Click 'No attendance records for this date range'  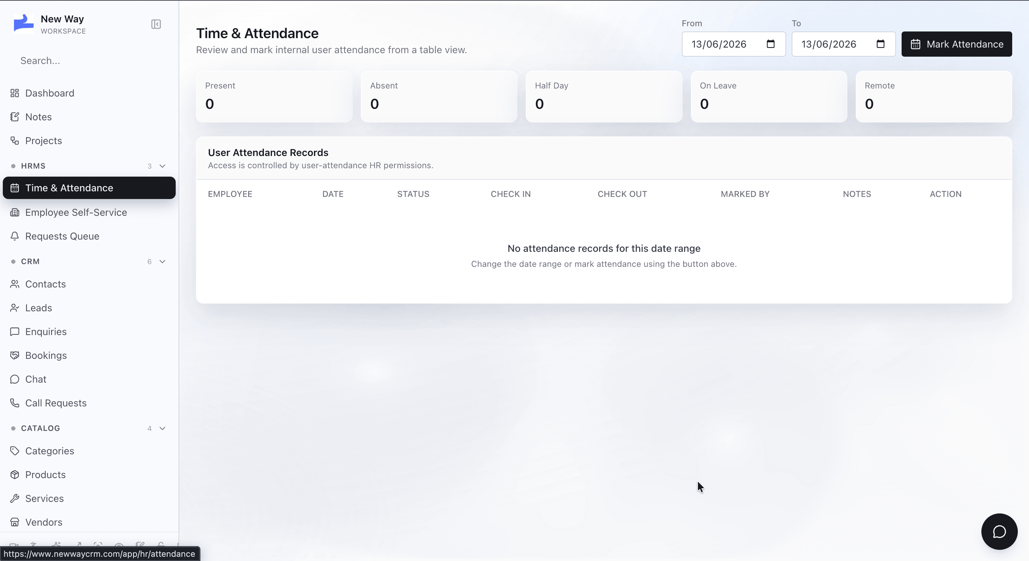coord(604,248)
